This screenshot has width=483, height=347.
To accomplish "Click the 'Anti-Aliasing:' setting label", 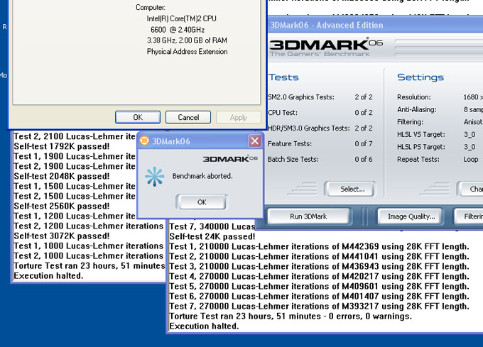I will (x=416, y=109).
